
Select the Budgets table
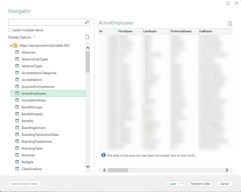coord(48,162)
